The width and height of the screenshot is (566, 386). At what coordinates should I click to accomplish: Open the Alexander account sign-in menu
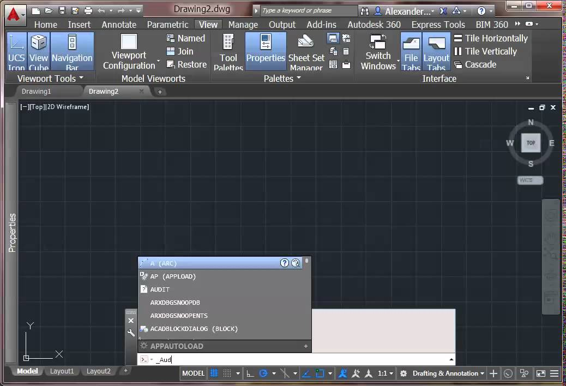coord(404,11)
